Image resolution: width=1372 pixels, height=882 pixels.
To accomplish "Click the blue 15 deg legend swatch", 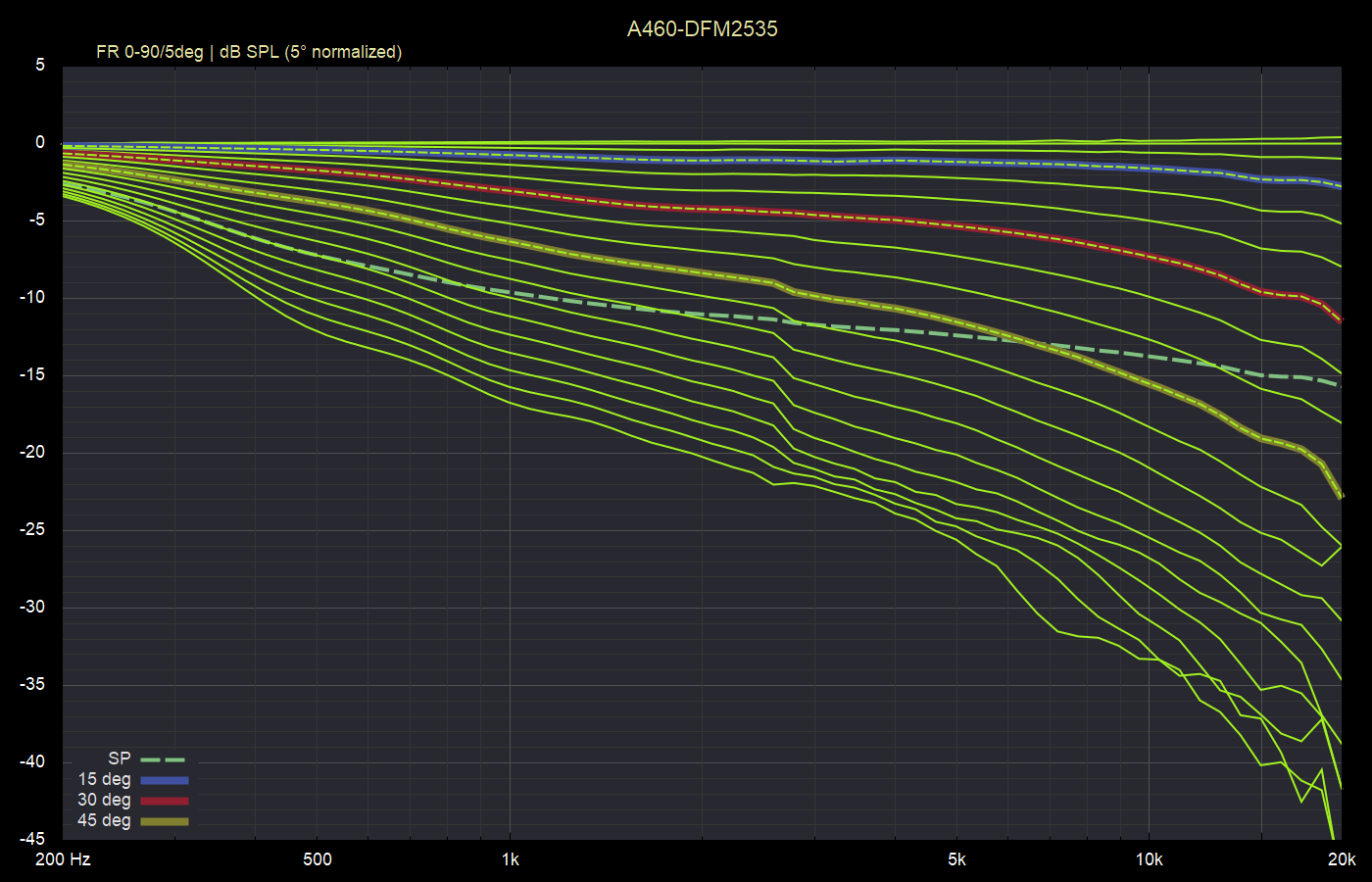I will (x=165, y=780).
